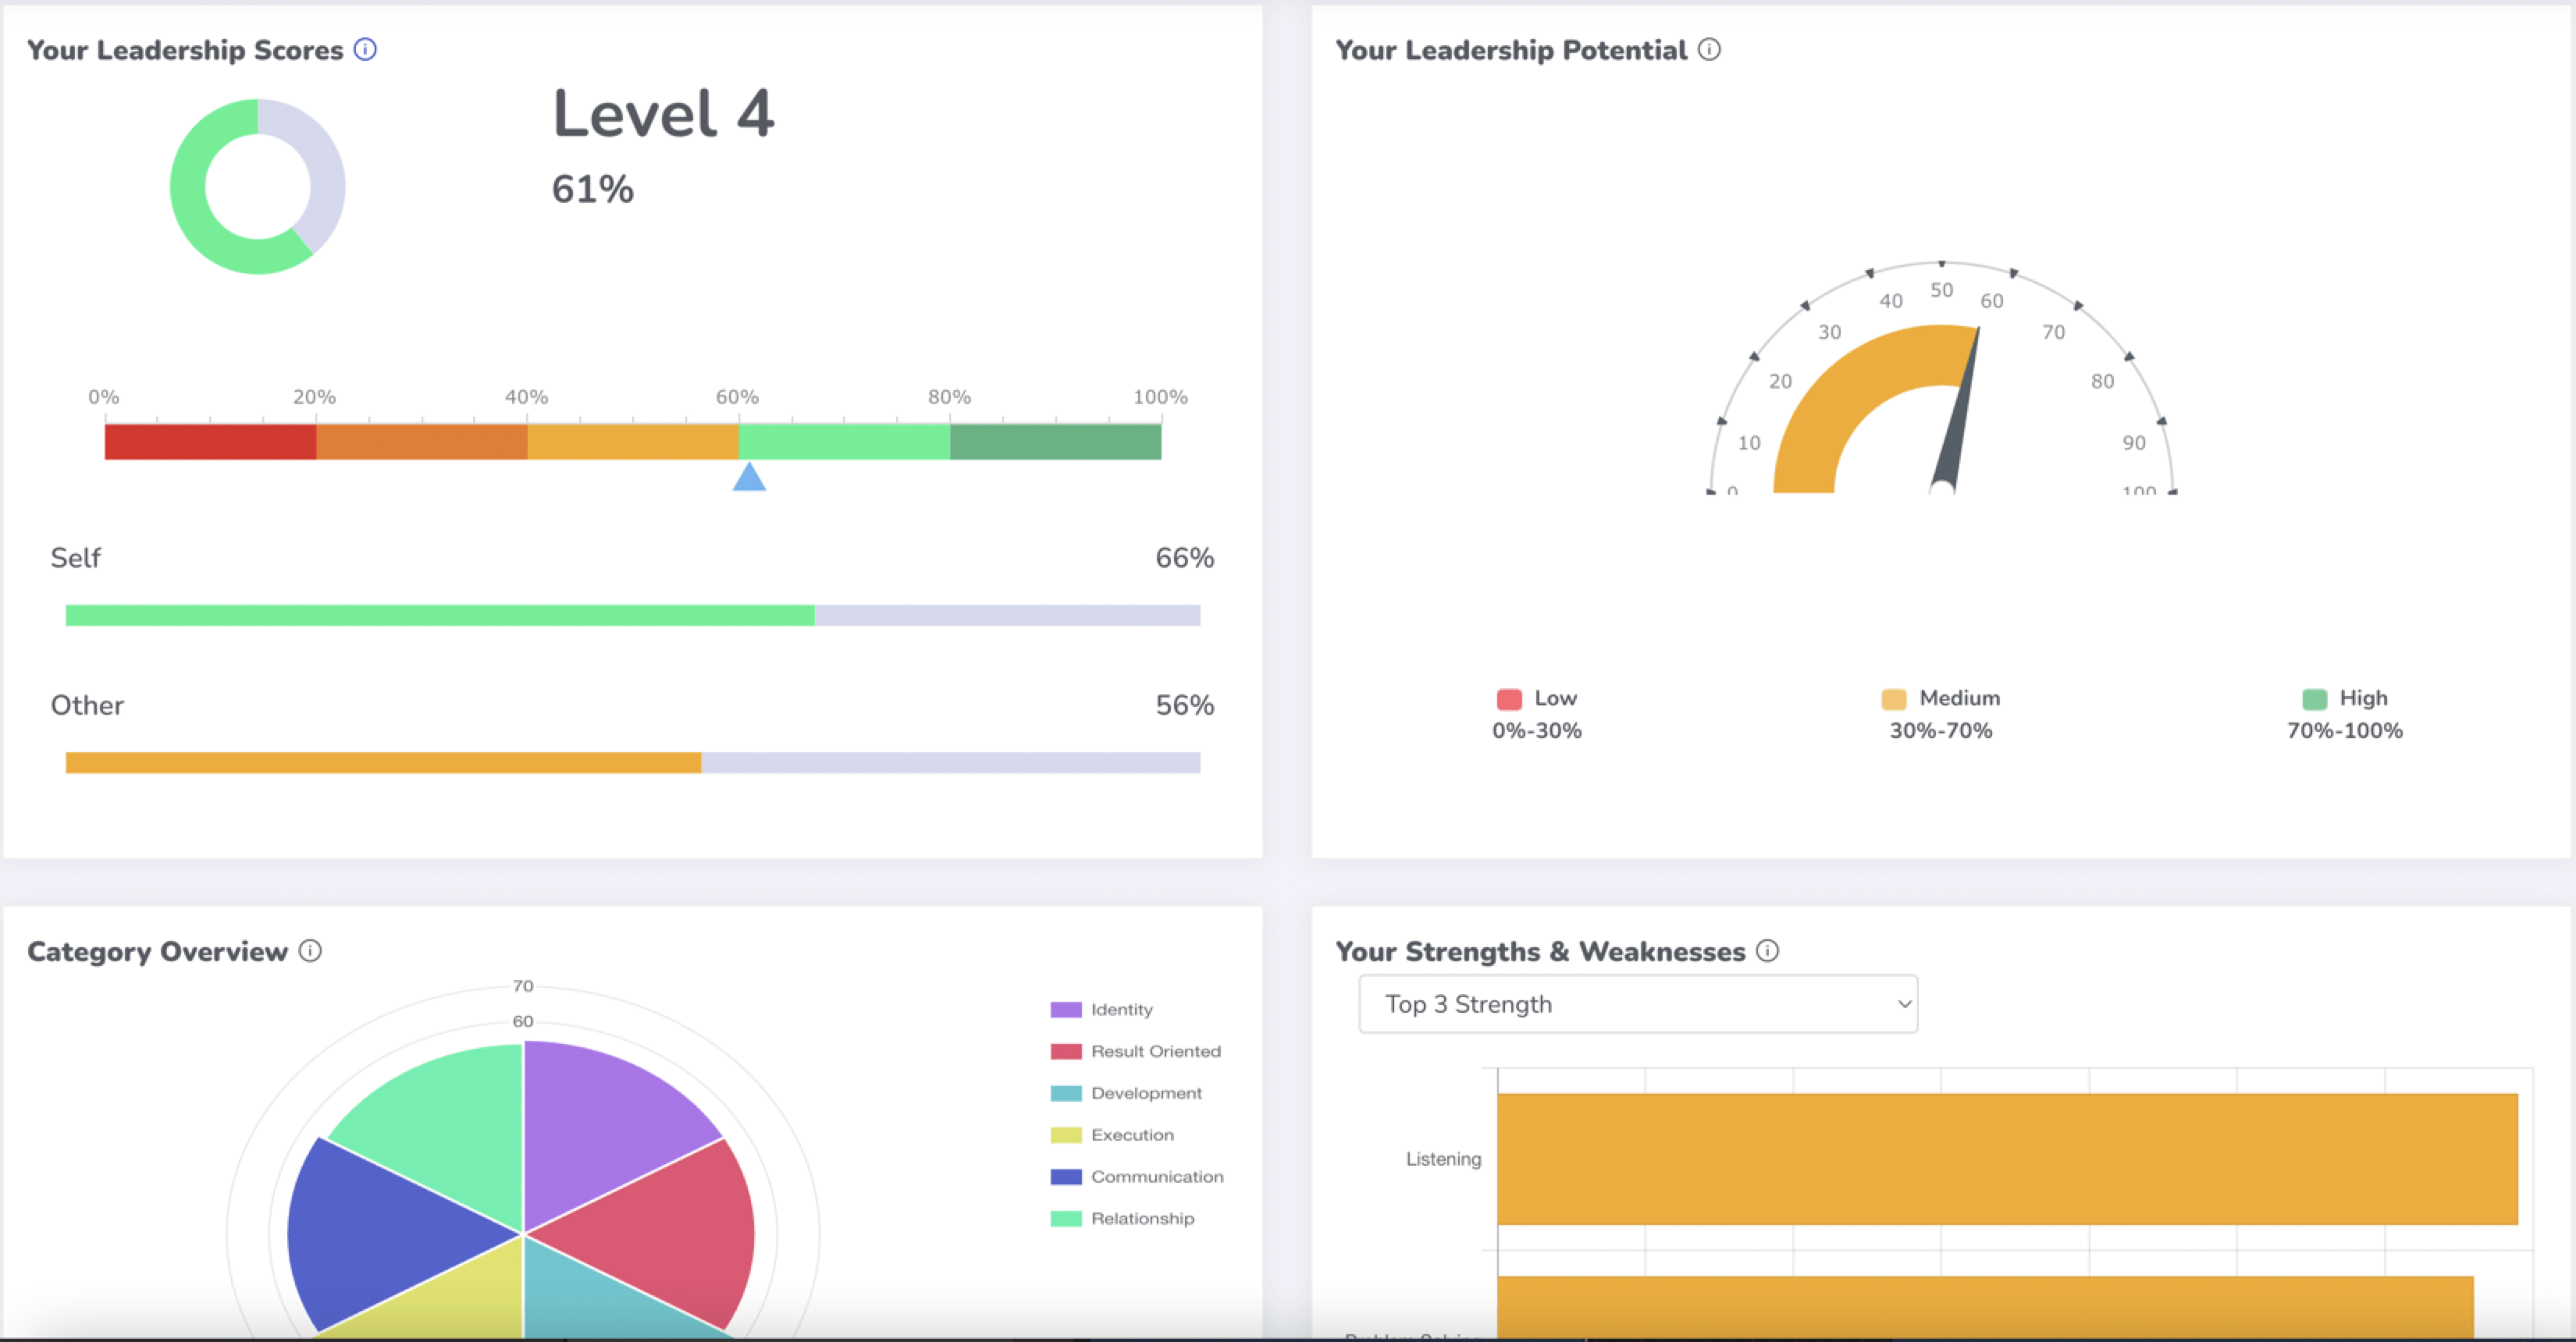Click the High gauge legend swatch
Viewport: 2576px width, 1342px height.
click(x=2314, y=698)
